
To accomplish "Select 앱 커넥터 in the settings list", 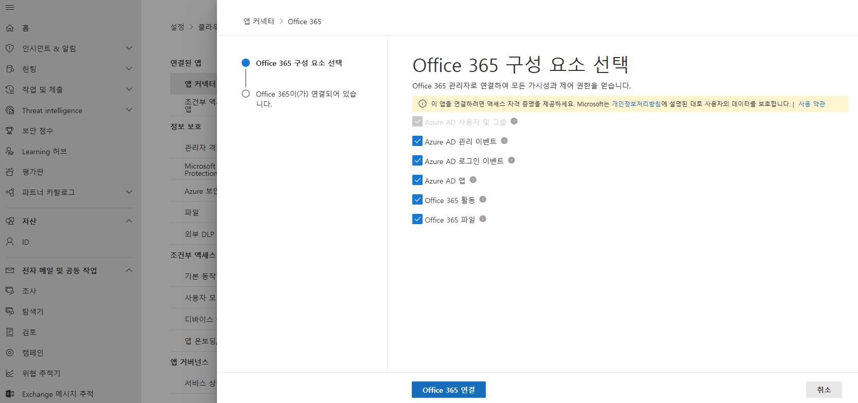I will (194, 84).
